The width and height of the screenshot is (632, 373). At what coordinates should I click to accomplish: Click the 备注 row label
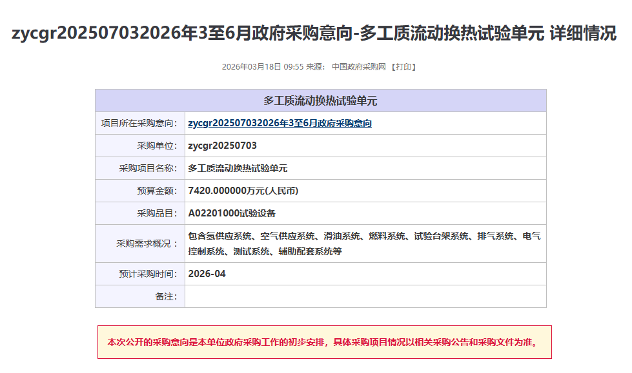click(166, 296)
